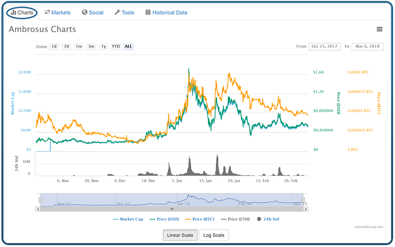Open the chart hamburger menu icon
The image size is (395, 247).
pos(379,30)
